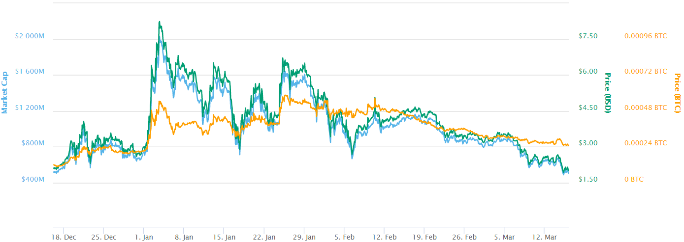Click the $1.50 USD price label
The height and width of the screenshot is (242, 684).
coord(588,180)
